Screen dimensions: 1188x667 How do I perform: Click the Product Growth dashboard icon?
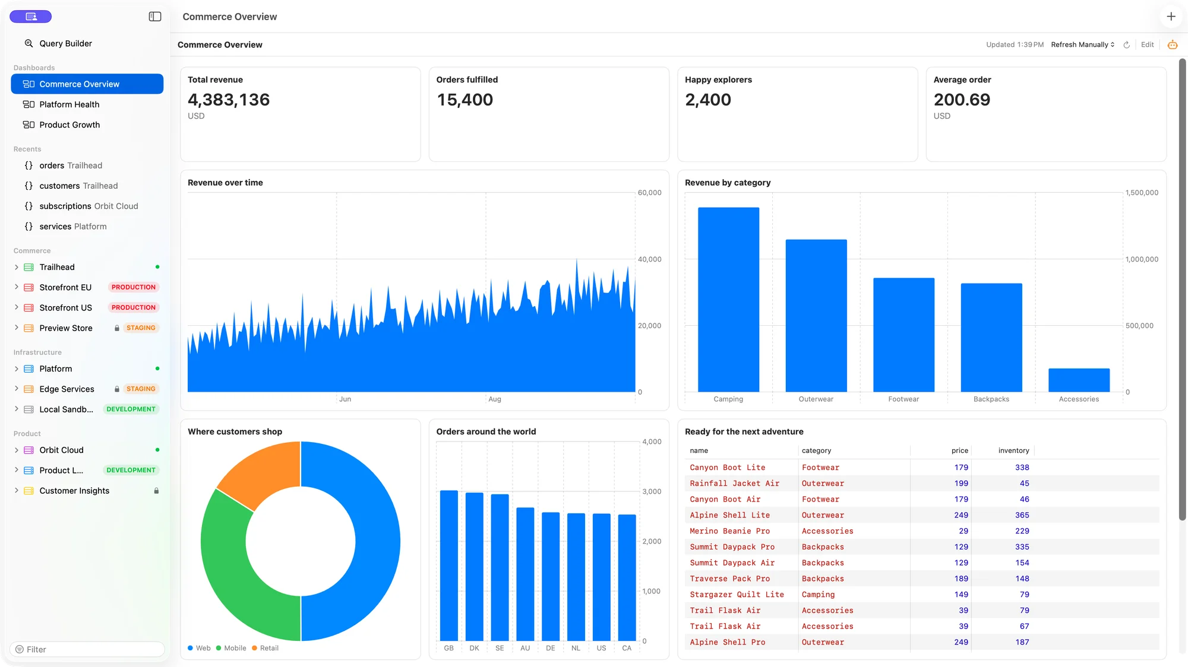click(x=29, y=125)
